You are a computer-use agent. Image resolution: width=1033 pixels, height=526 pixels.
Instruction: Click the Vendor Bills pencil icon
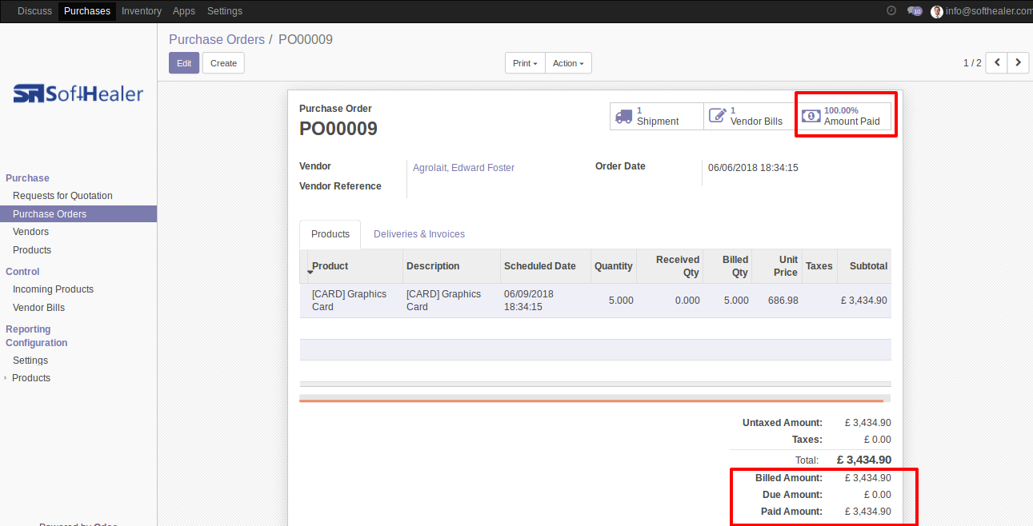[x=718, y=116]
